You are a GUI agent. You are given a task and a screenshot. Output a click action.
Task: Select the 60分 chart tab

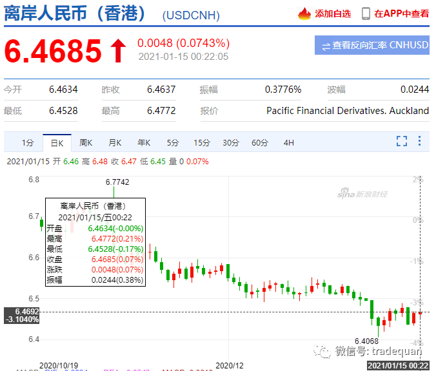click(260, 143)
